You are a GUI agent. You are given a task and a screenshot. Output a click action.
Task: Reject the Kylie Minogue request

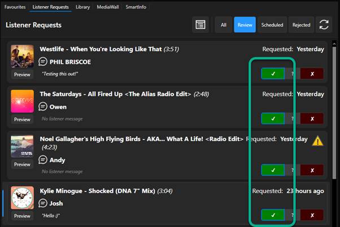312,215
